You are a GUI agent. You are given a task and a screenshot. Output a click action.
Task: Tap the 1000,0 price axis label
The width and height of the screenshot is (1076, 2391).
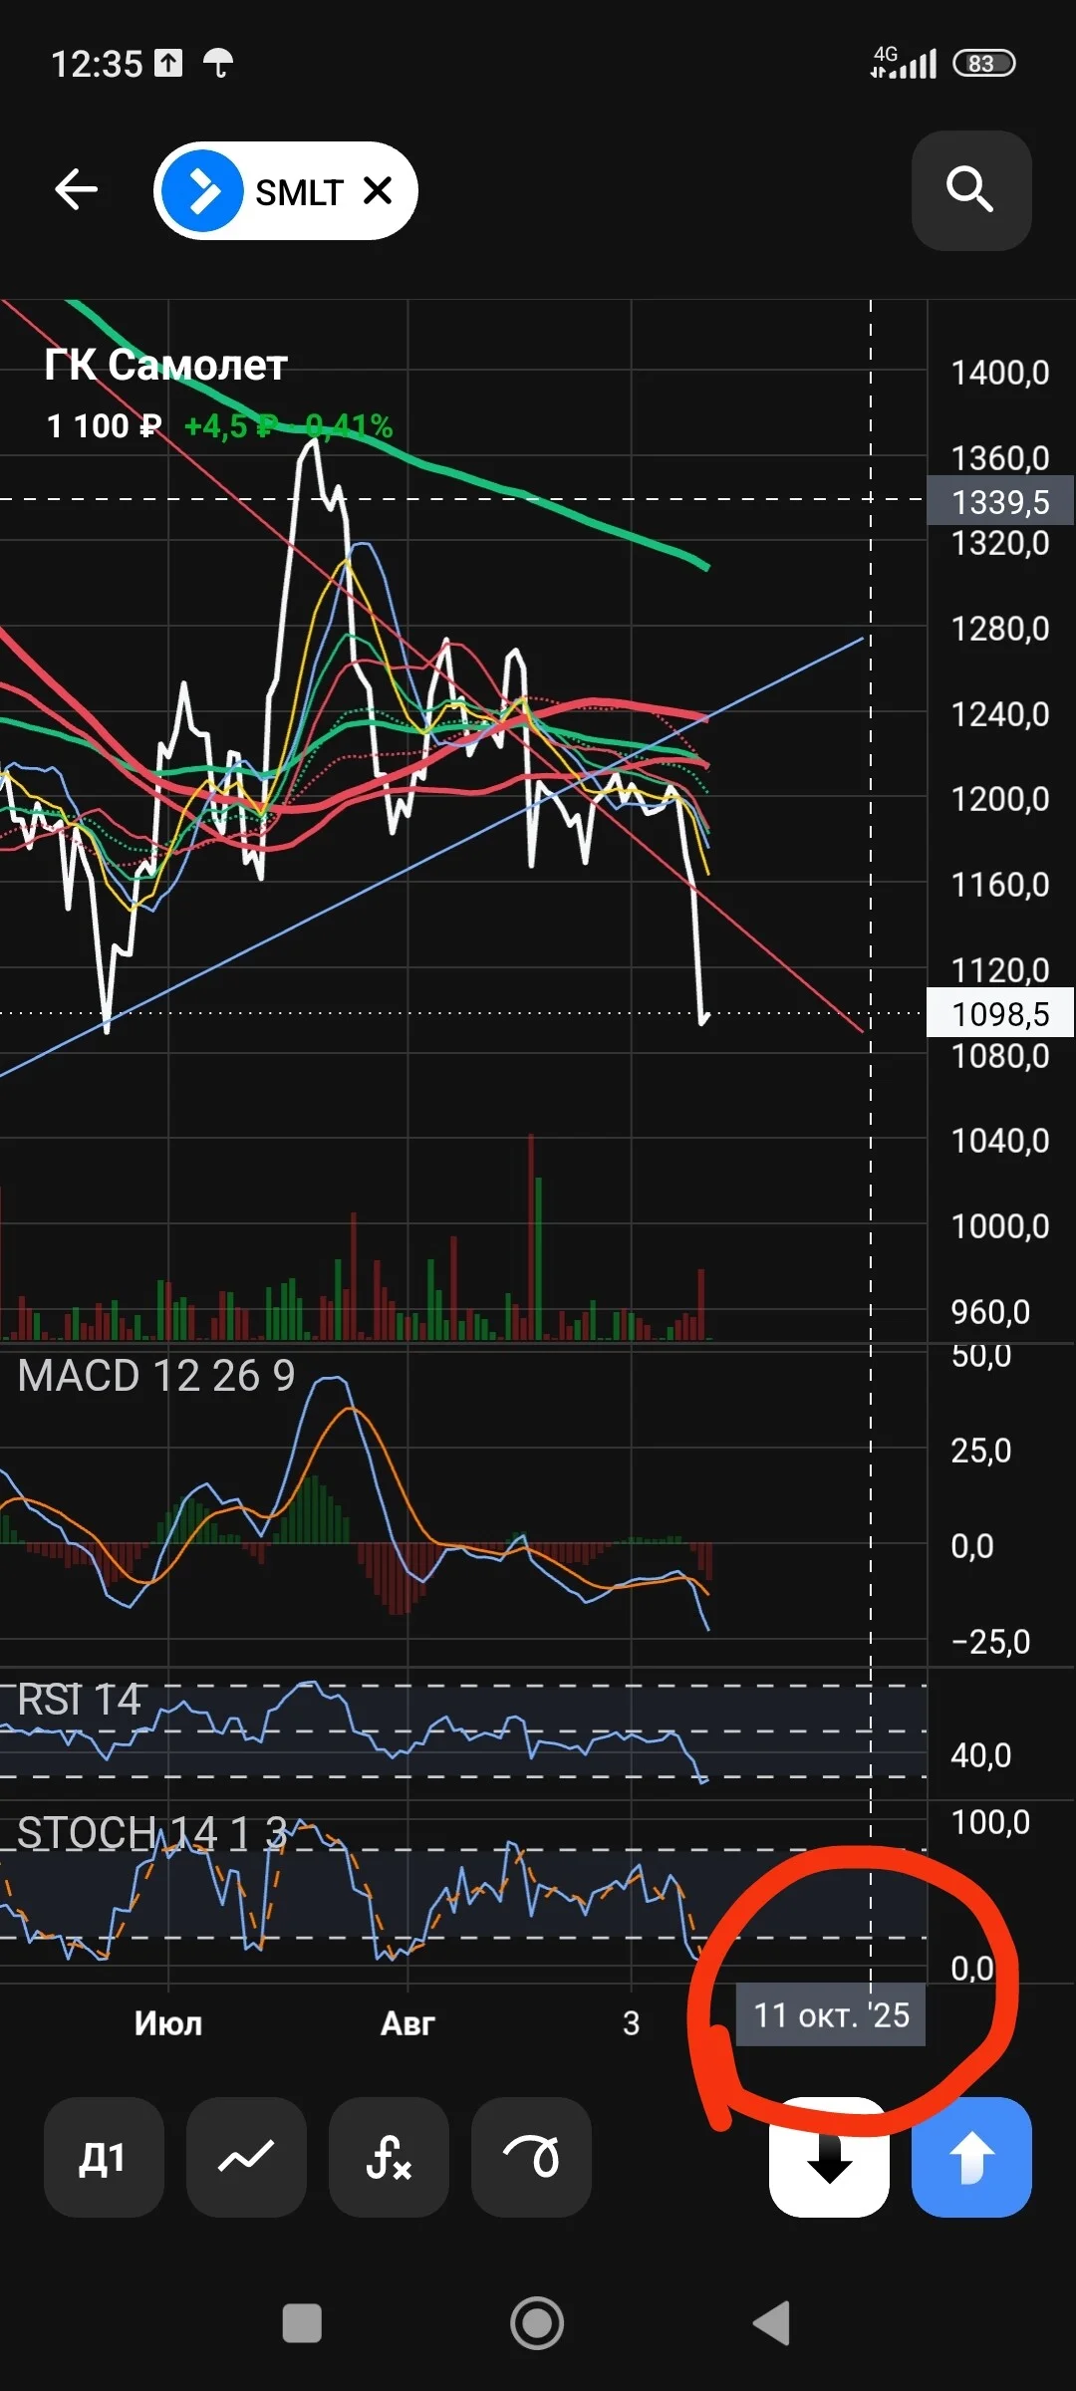(1000, 1225)
